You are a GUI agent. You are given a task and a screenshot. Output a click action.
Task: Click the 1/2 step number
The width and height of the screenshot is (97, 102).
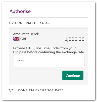coord(11,23)
